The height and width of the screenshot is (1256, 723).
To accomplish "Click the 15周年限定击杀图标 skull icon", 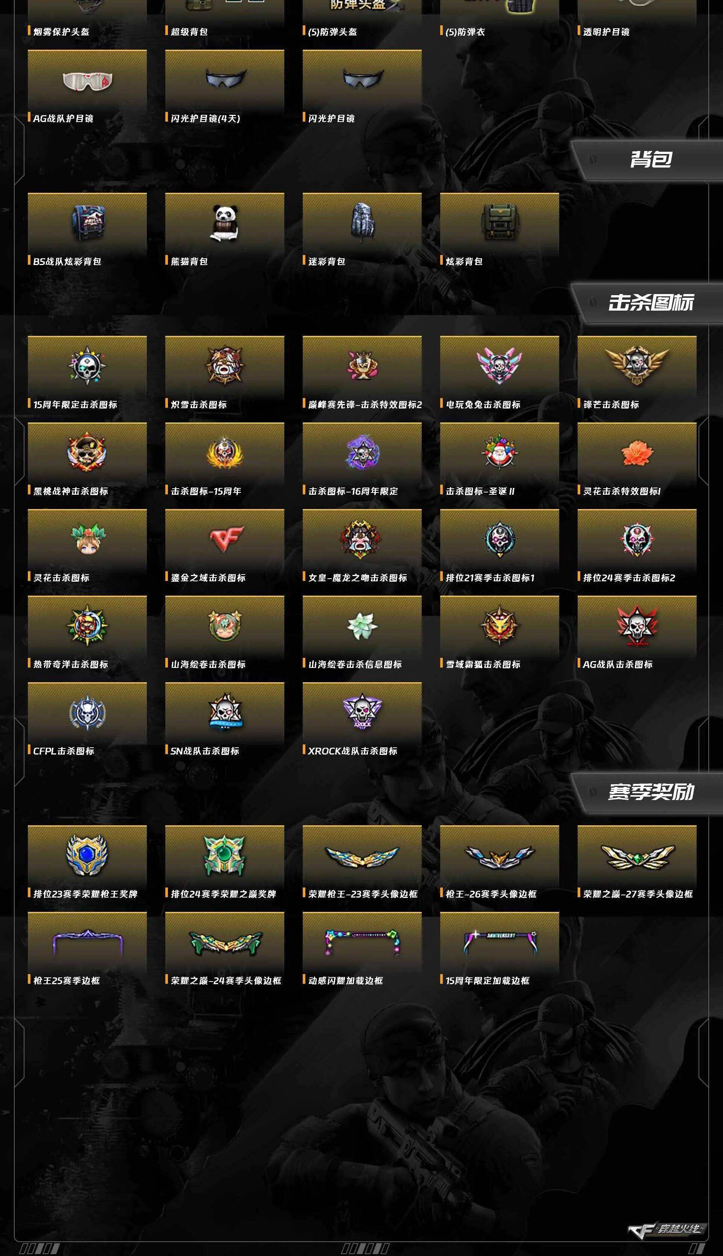I will 87,366.
